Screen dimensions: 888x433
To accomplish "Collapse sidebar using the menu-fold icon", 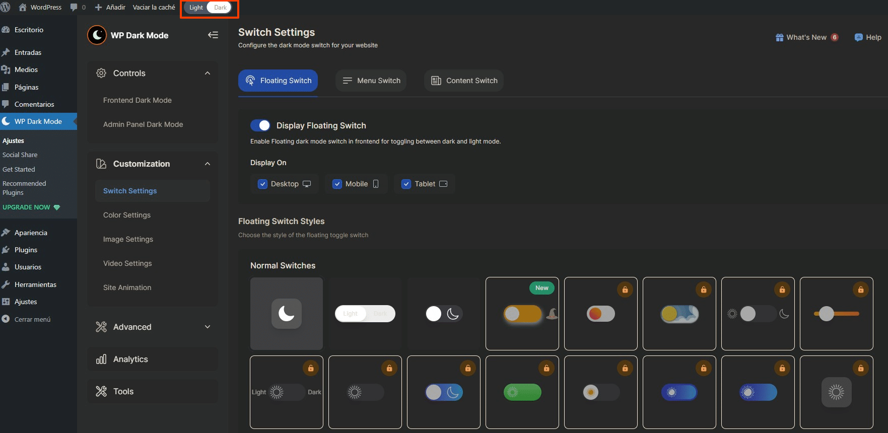I will tap(213, 35).
